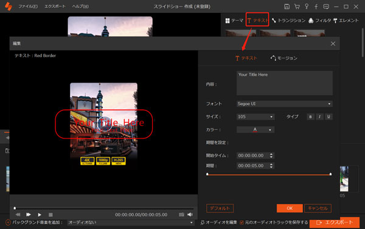The image size is (365, 229).
Task: Open the エクスポート menu
Action: pyautogui.click(x=55, y=7)
